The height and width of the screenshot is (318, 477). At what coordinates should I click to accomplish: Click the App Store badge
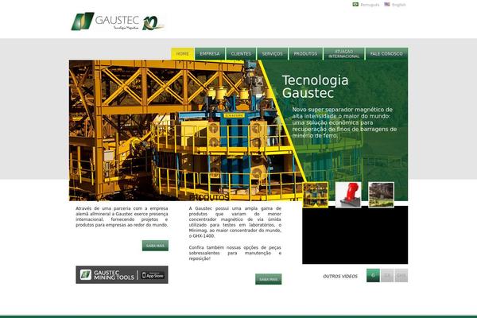click(153, 275)
